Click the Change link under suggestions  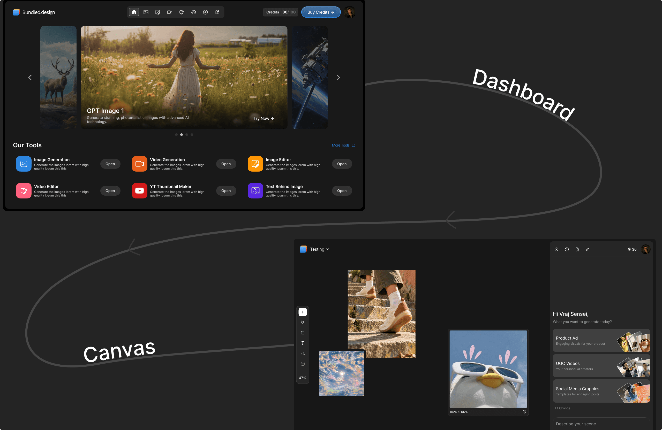click(563, 408)
